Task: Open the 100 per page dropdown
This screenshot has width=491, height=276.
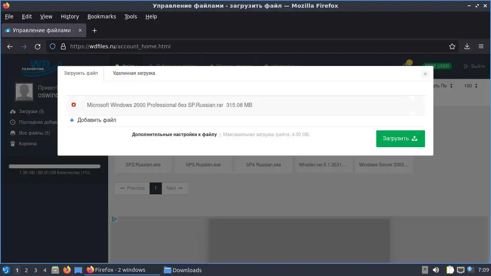Action: (x=471, y=86)
